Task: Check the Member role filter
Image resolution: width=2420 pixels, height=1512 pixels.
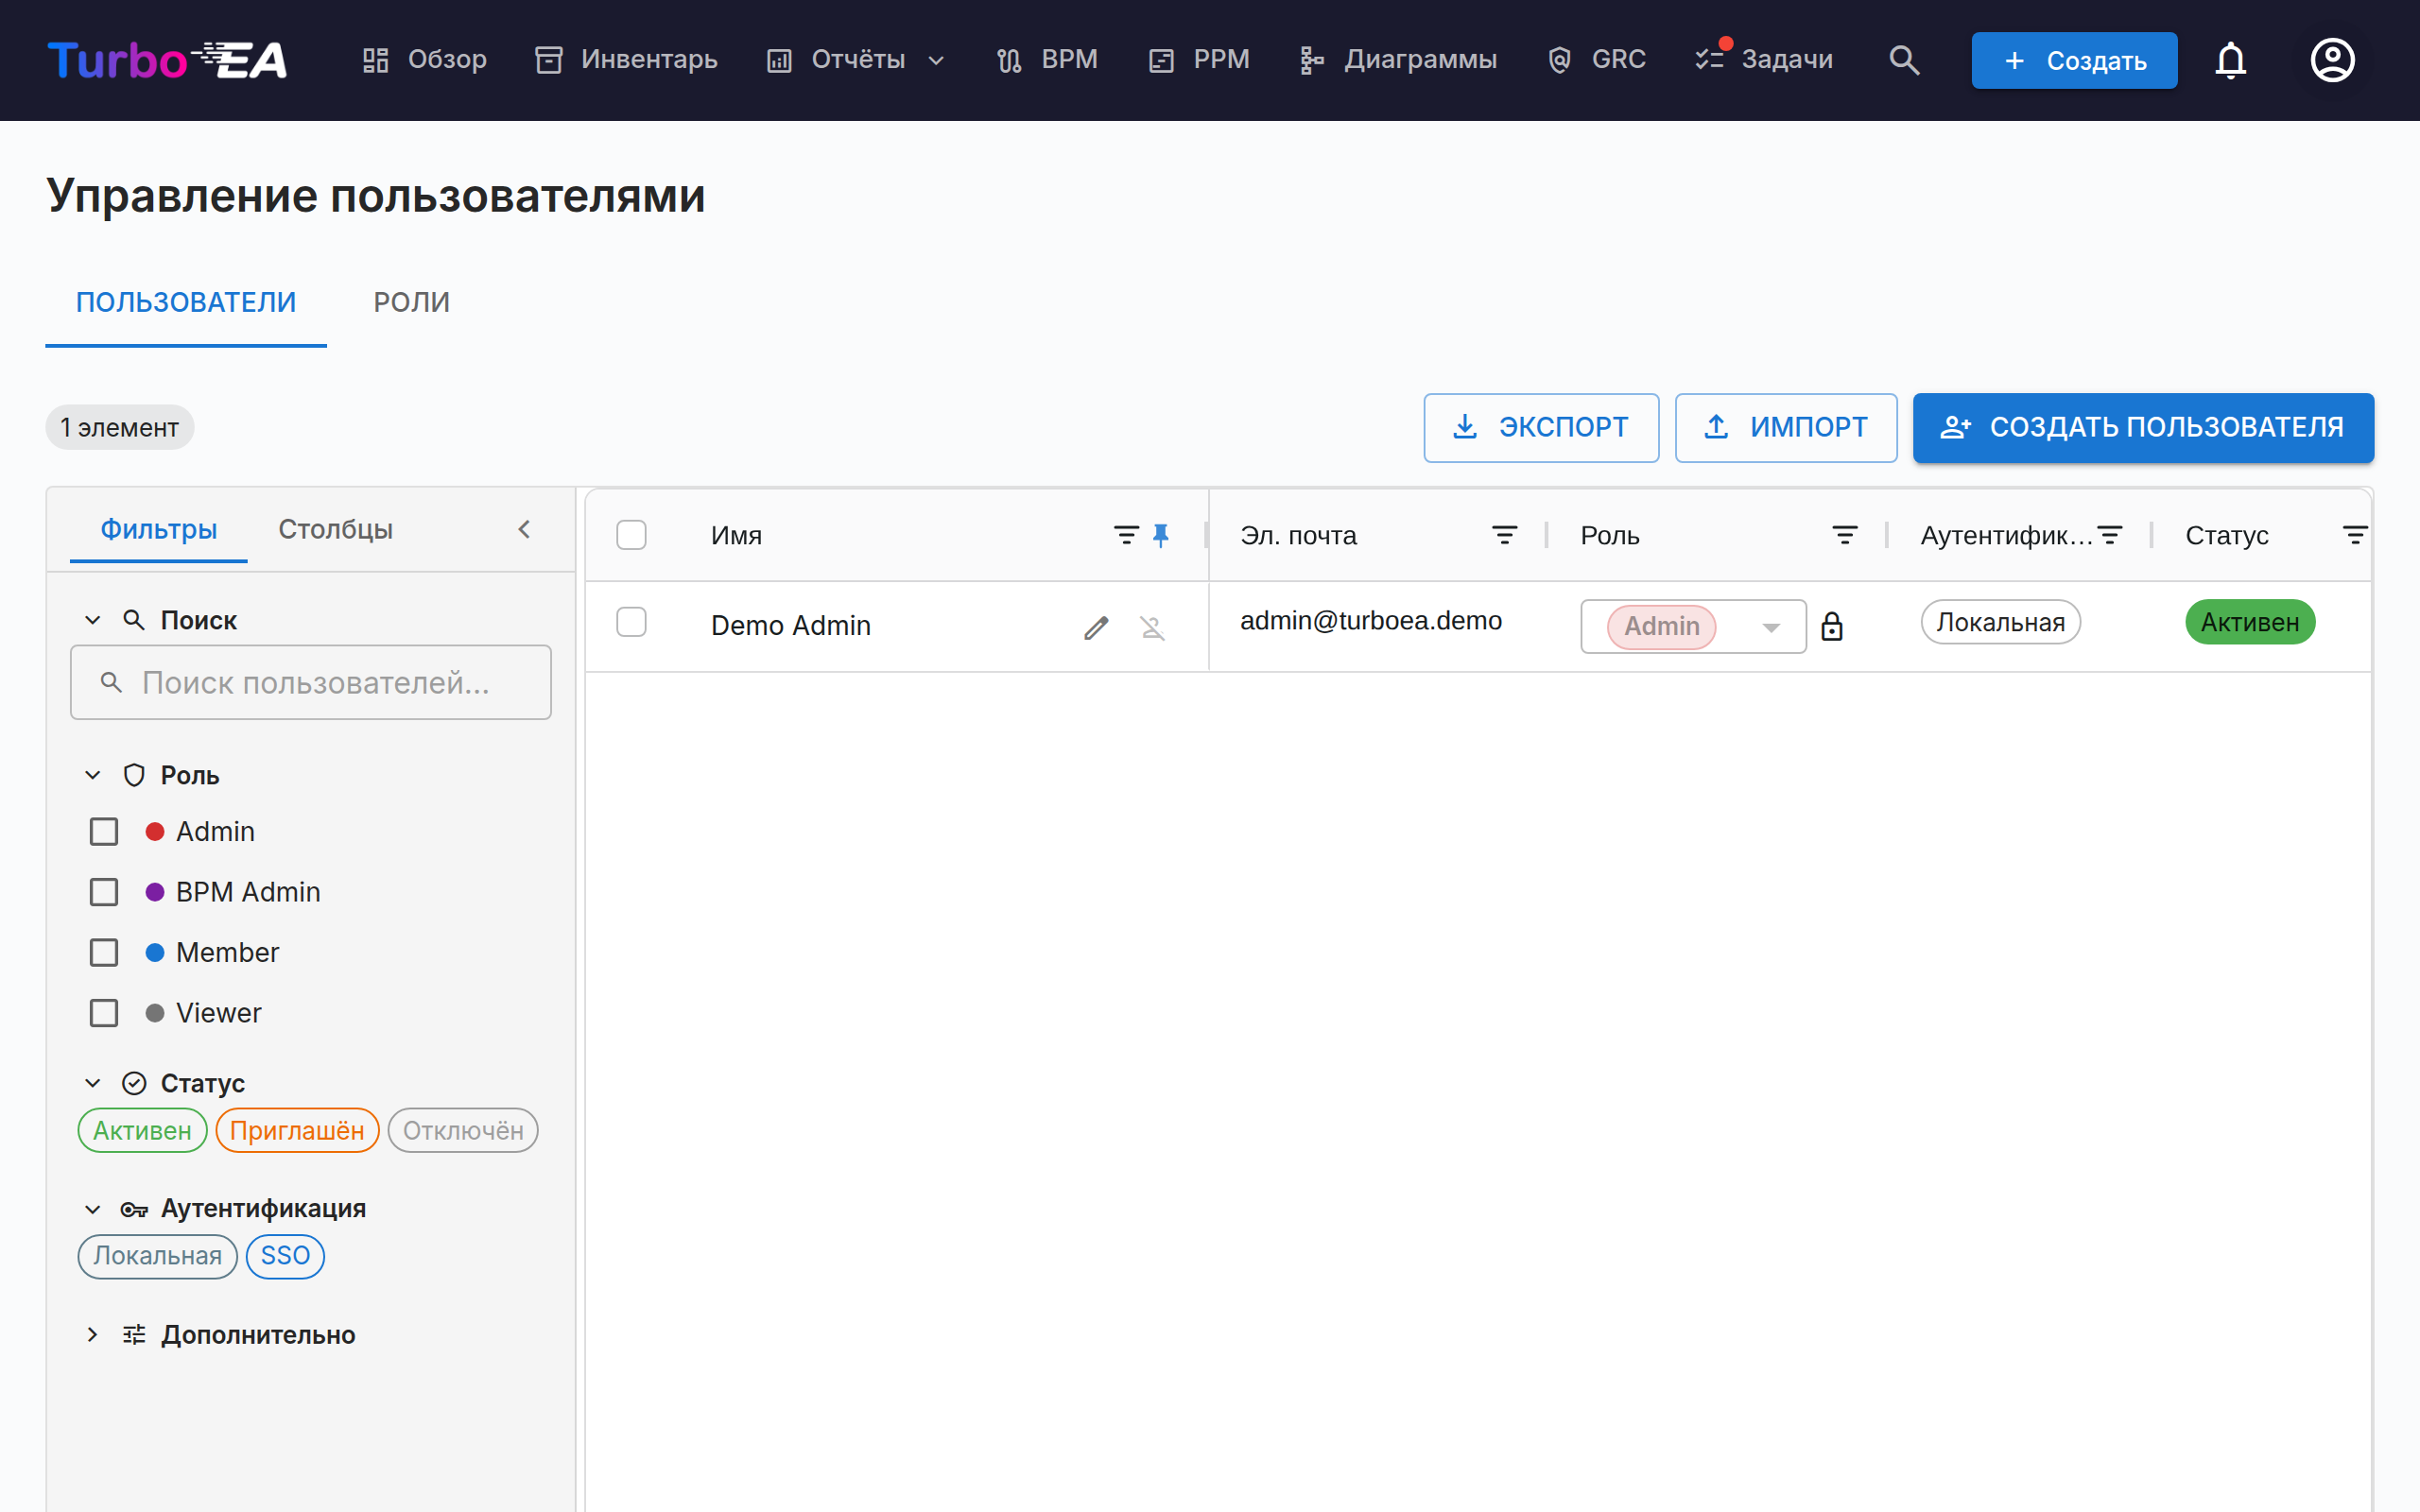Action: tap(104, 953)
